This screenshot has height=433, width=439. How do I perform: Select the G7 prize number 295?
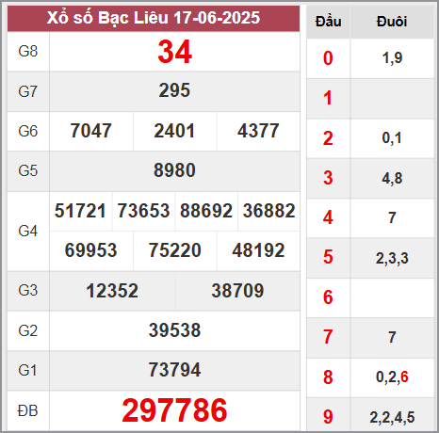(x=174, y=90)
